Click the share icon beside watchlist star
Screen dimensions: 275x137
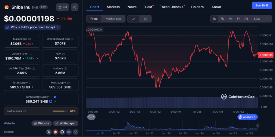pyautogui.click(x=75, y=7)
